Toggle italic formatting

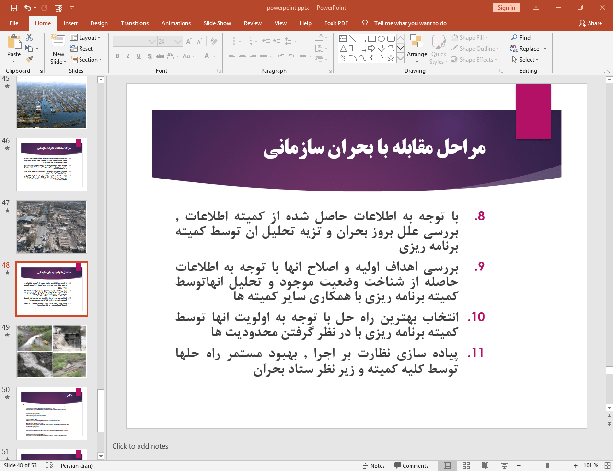[x=127, y=56]
